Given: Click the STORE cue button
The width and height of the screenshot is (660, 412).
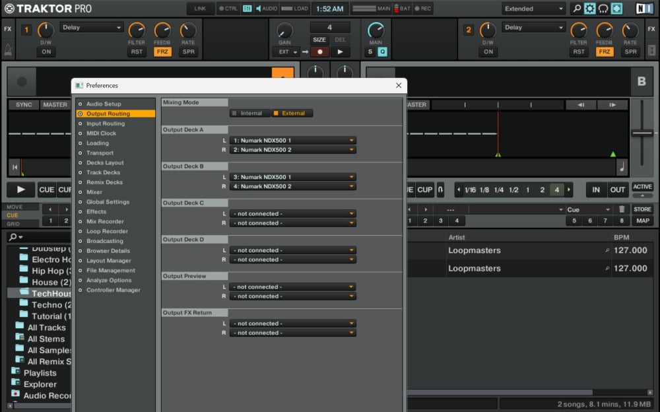Looking at the screenshot, I should point(642,209).
